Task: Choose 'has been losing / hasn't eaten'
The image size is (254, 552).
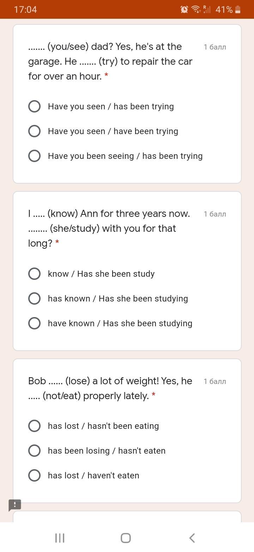Action: click(x=35, y=451)
